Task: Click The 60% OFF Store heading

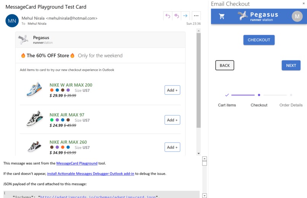Action: [48, 55]
